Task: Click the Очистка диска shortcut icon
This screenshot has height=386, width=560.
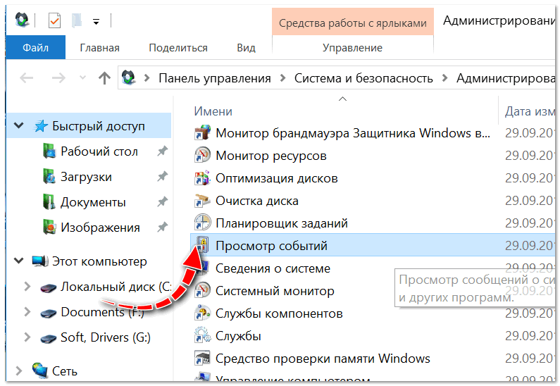Action: [x=202, y=200]
